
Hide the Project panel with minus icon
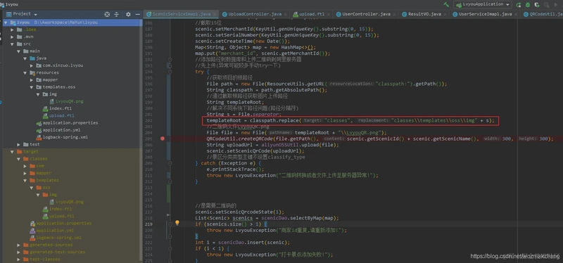tap(137, 14)
